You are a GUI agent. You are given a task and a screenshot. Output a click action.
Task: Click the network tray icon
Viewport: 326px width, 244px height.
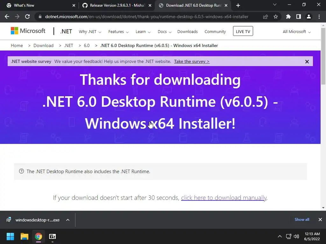click(288, 236)
